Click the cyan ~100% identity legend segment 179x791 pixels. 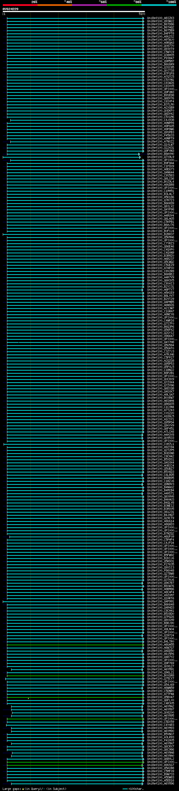[x=159, y=5]
